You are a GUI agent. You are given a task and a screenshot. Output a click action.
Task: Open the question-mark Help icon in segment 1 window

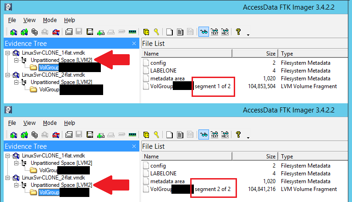[x=238, y=32]
